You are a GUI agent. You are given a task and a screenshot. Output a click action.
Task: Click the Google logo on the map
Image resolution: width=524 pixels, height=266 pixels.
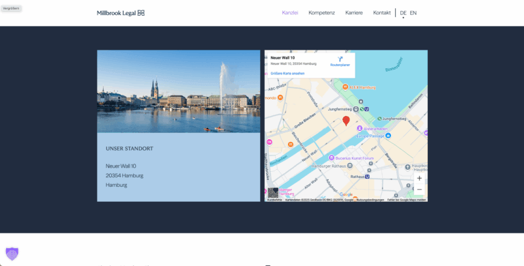(346, 194)
